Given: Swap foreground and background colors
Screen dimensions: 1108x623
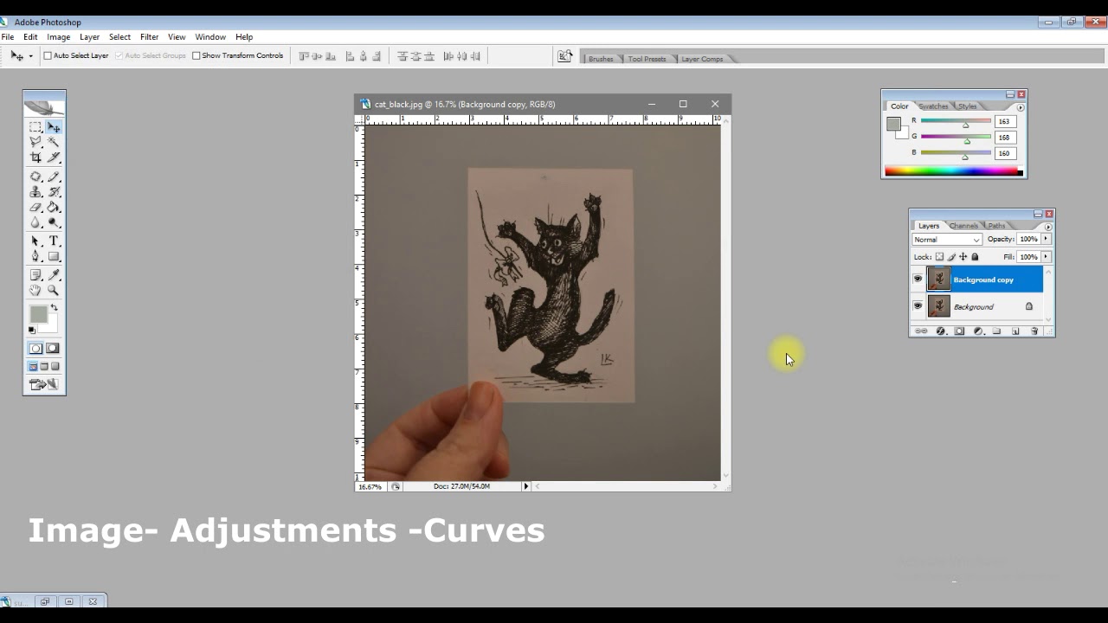Looking at the screenshot, I should click(54, 307).
